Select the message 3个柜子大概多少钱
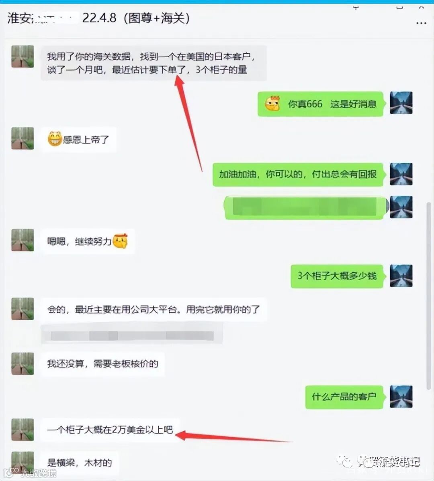 point(337,276)
